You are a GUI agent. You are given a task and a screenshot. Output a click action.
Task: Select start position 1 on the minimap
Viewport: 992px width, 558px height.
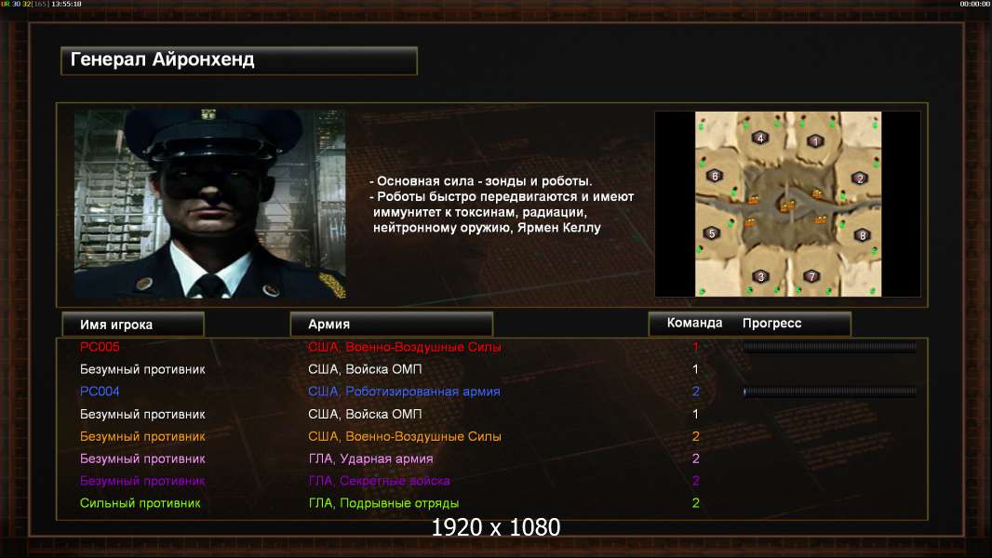pyautogui.click(x=815, y=141)
